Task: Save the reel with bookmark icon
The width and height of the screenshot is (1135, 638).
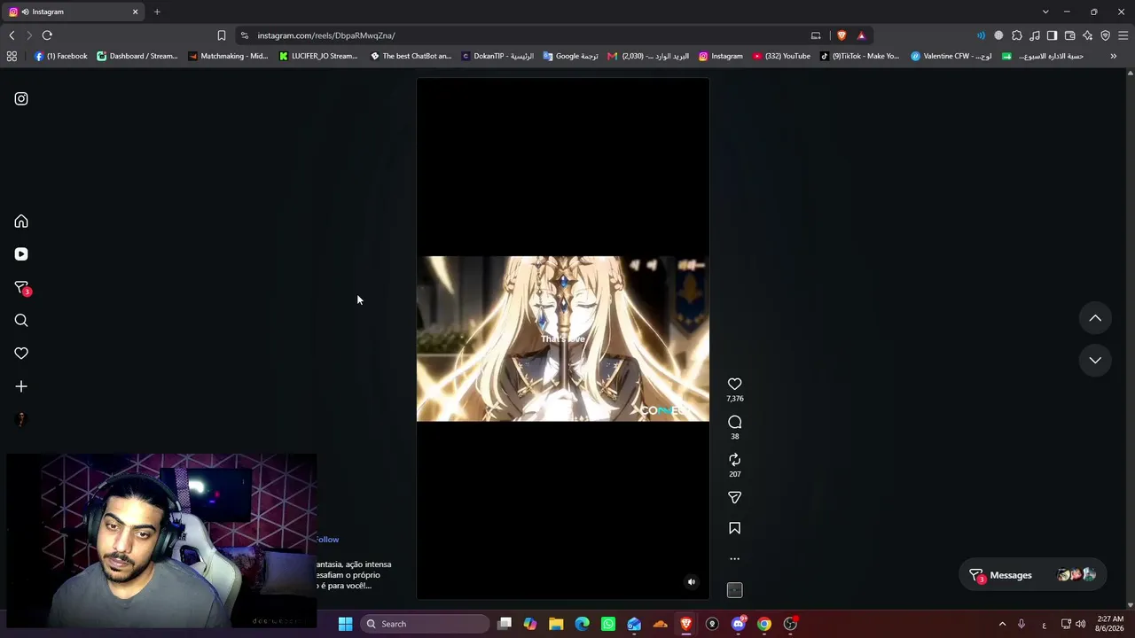Action: coord(734,528)
